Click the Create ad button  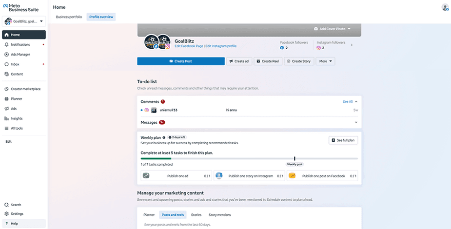click(239, 61)
